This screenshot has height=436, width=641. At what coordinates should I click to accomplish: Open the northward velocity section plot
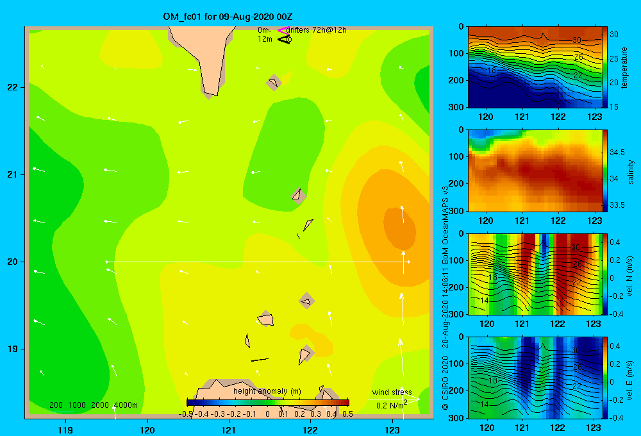coord(535,274)
